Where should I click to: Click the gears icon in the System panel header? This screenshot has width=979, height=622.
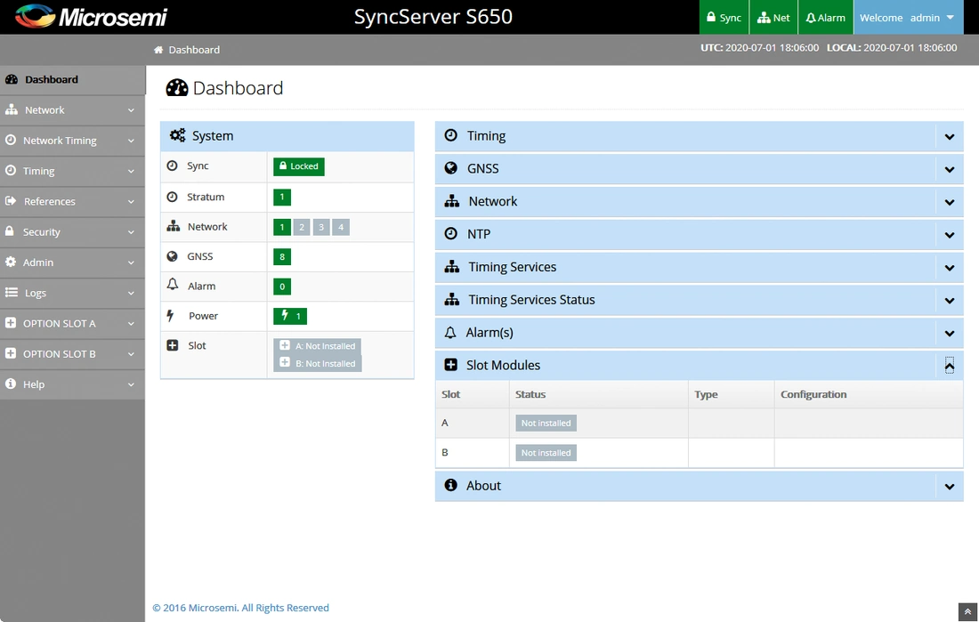(177, 135)
